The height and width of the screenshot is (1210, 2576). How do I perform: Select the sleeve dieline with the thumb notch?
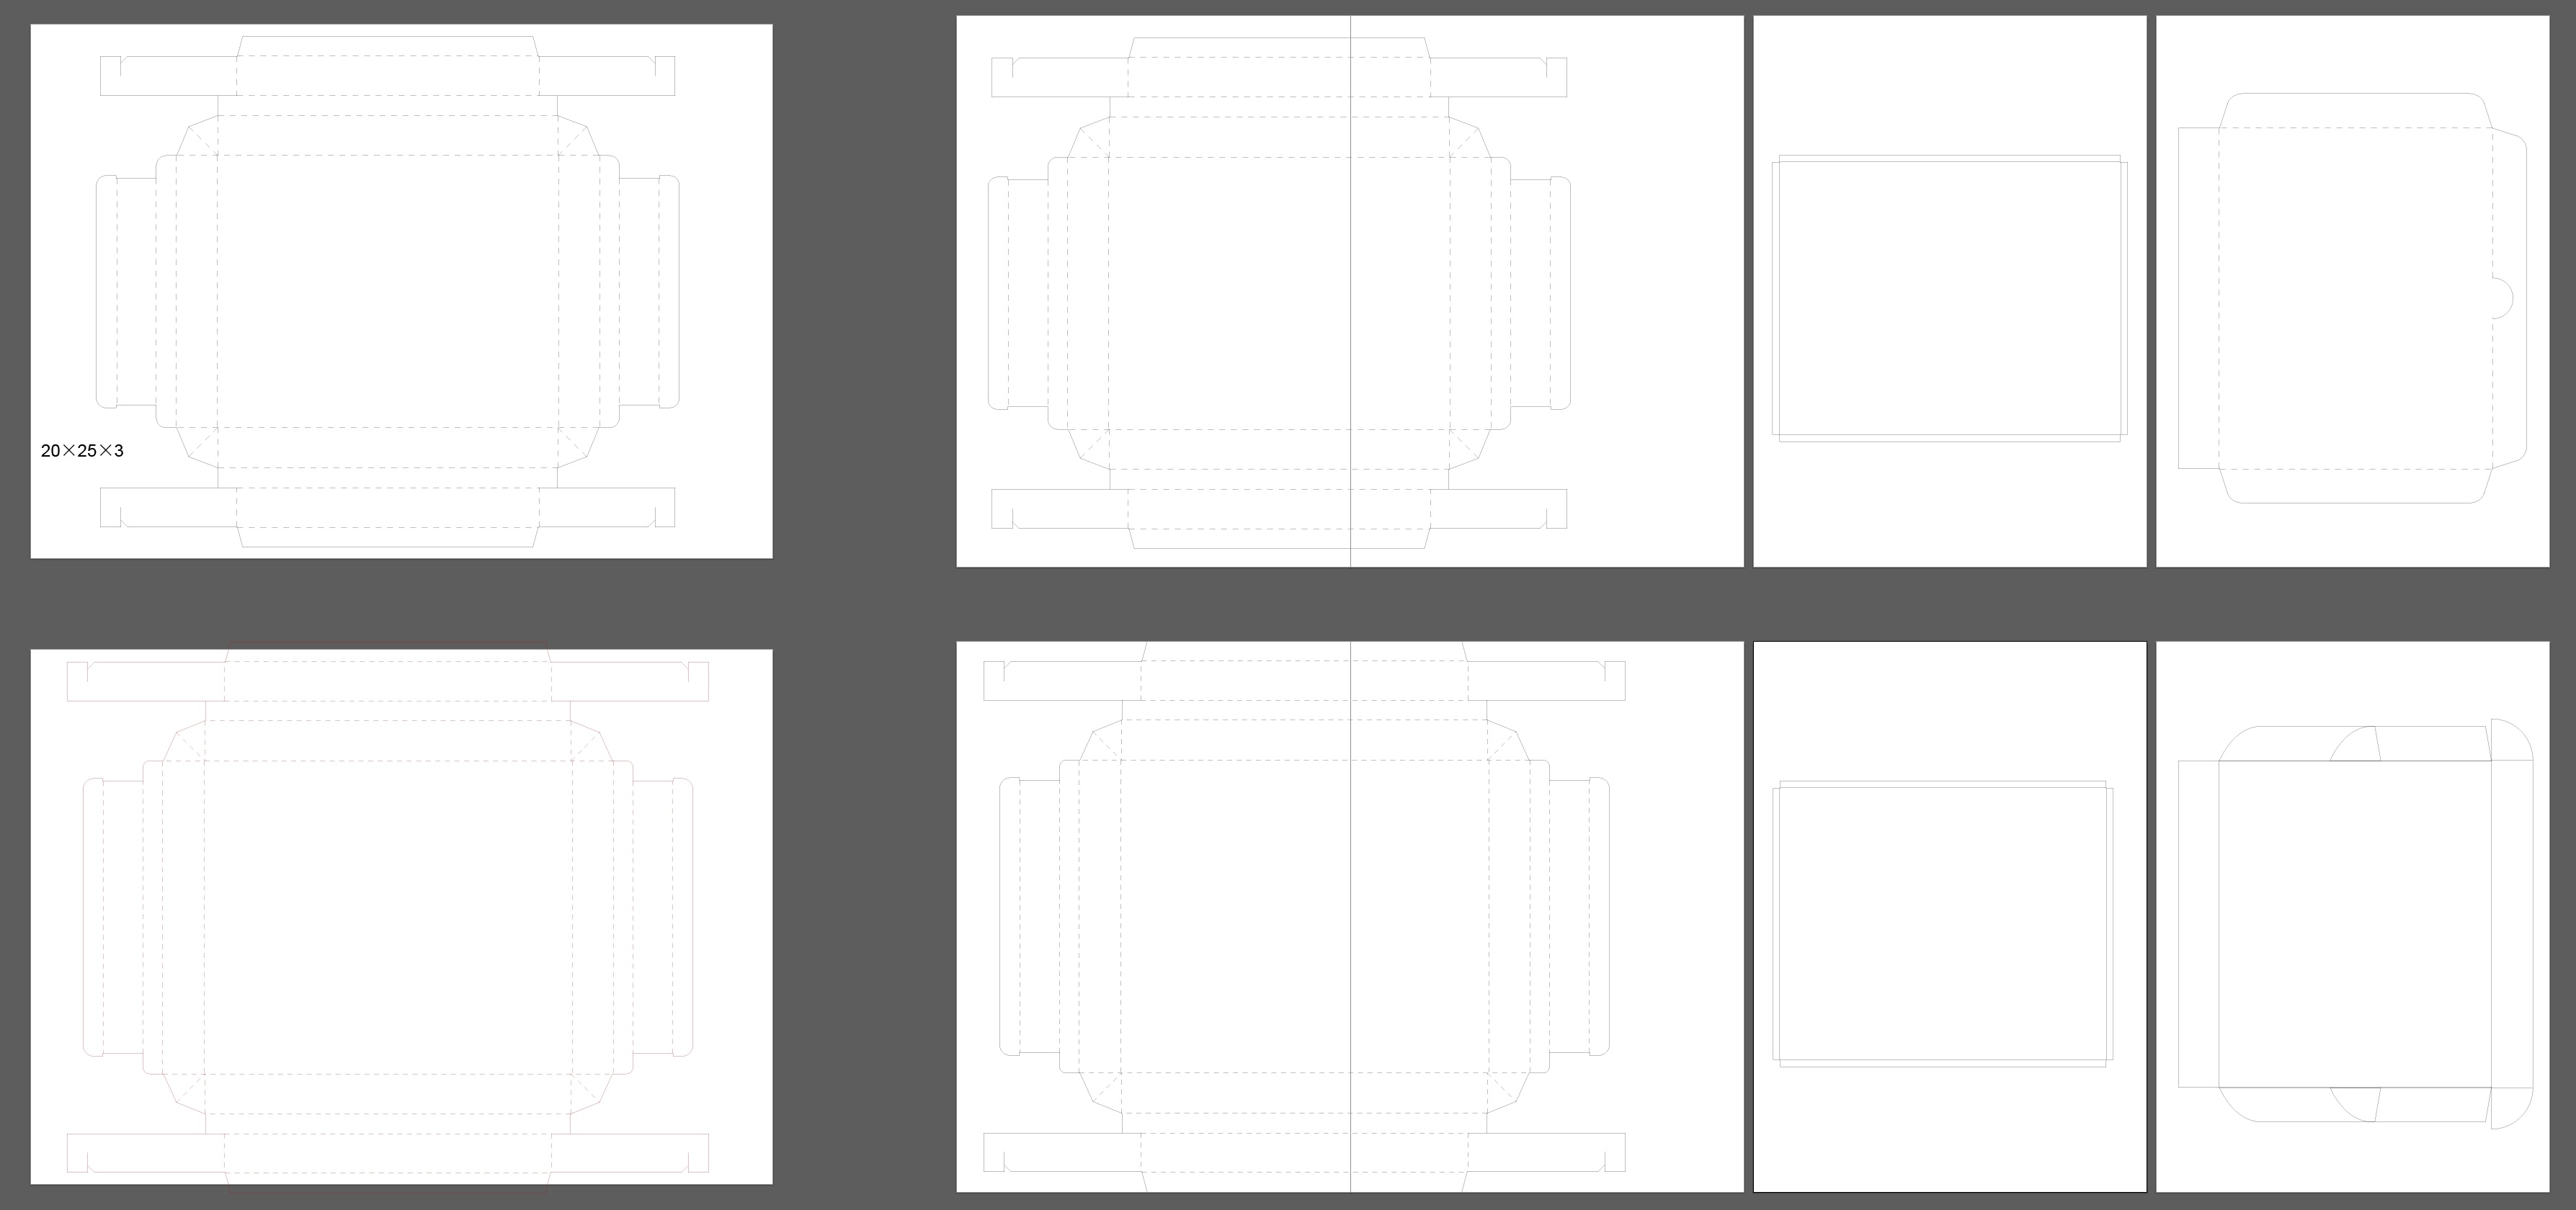[x=2353, y=297]
